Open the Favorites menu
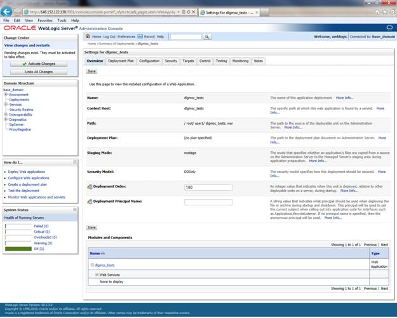This screenshot has width=397, height=318. pyautogui.click(x=45, y=20)
